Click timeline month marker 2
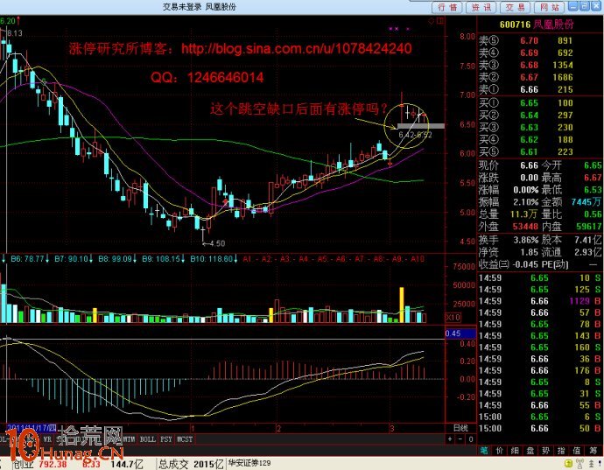 [x=278, y=428]
